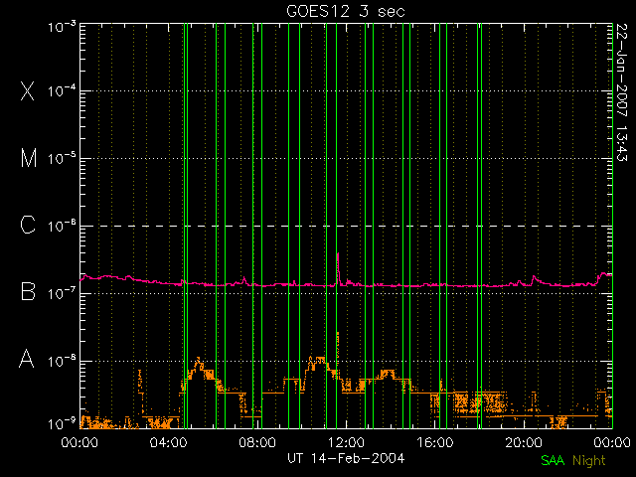The image size is (636, 477).
Task: Click the 04:00 time axis label
Action: click(x=168, y=442)
